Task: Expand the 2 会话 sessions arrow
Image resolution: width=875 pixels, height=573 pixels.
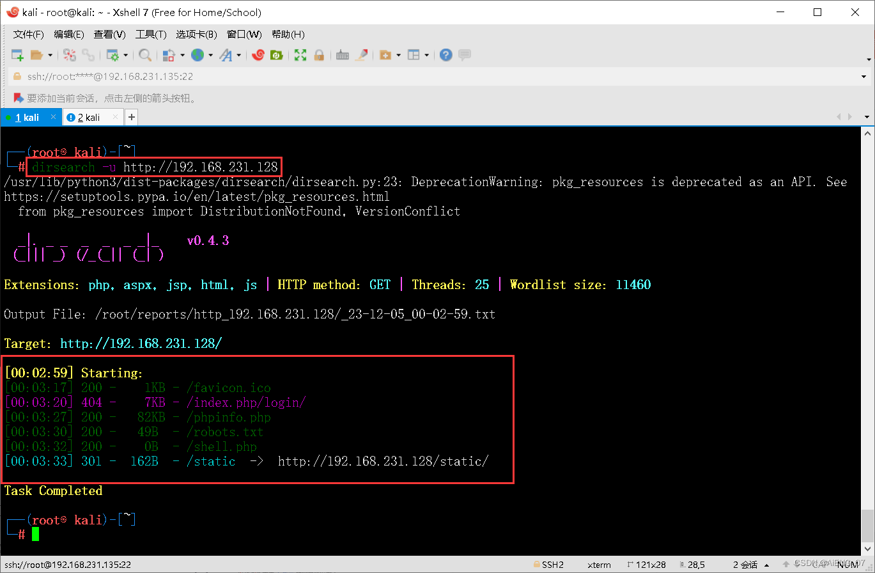Action: click(x=767, y=565)
